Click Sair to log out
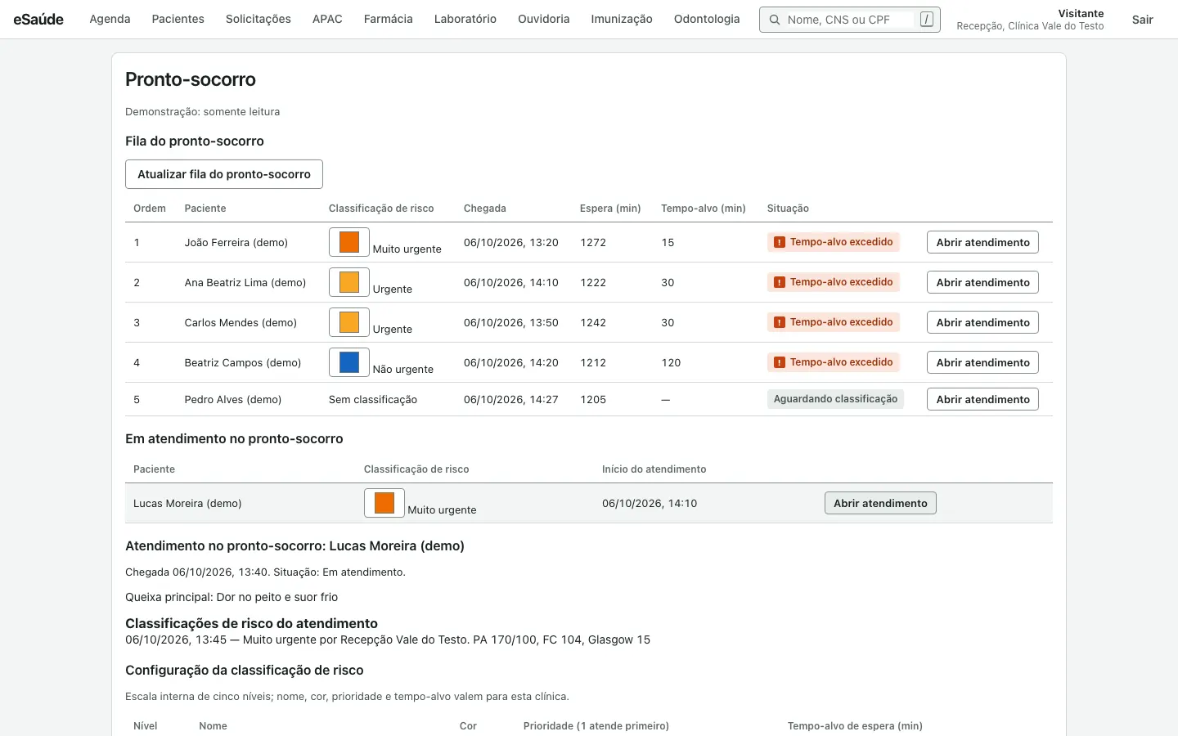The height and width of the screenshot is (736, 1178). [x=1143, y=20]
